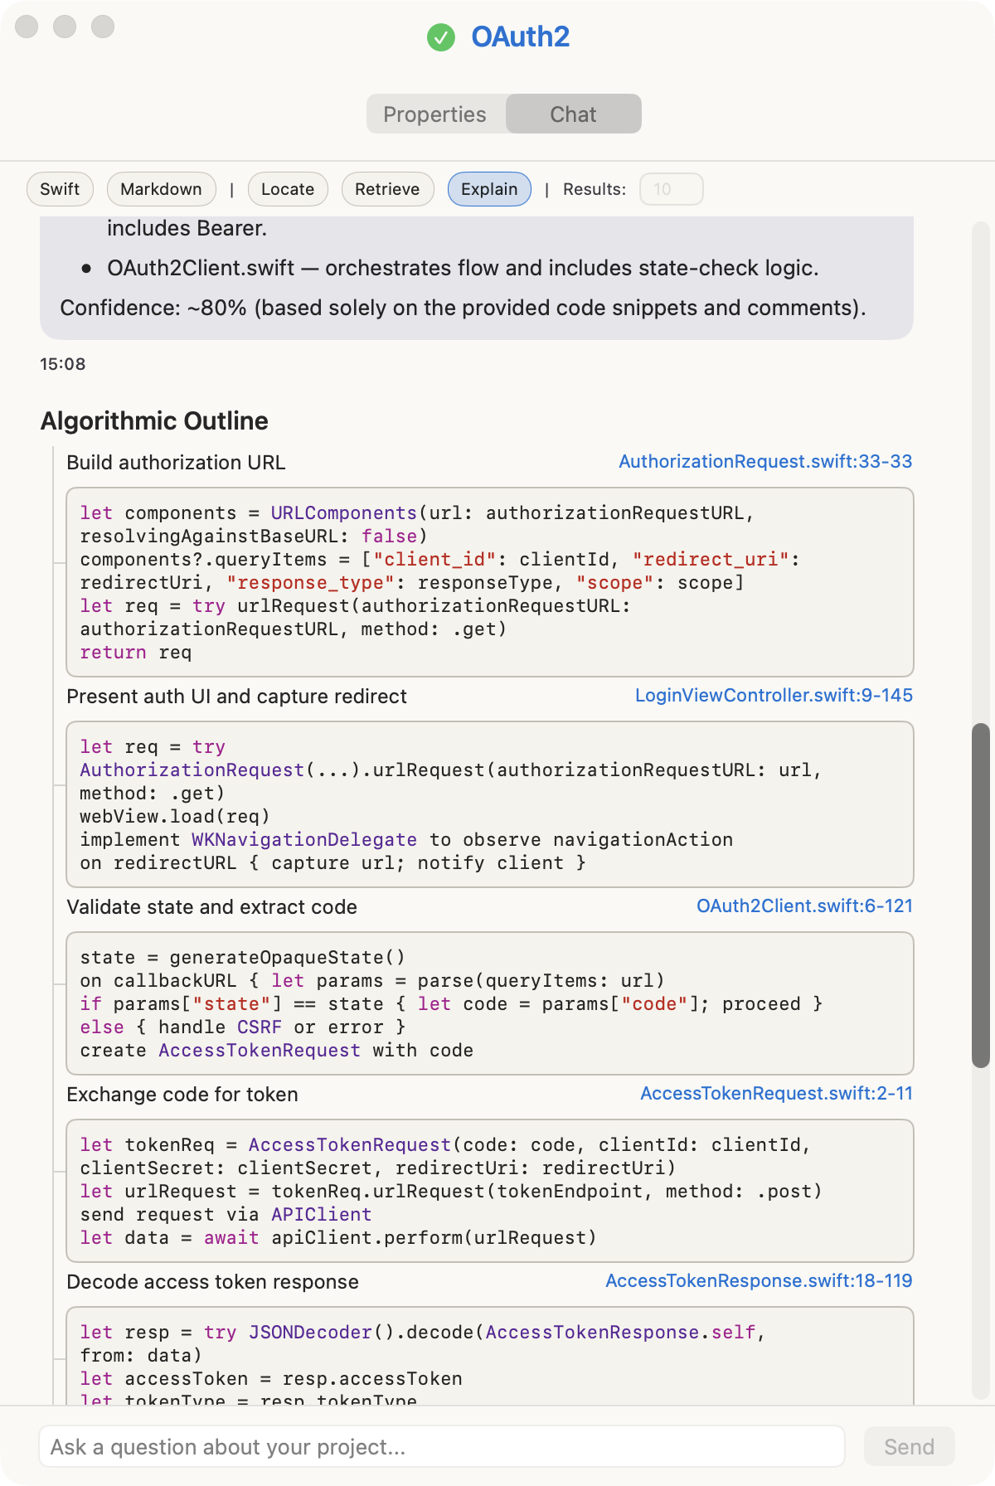Toggle the Swift search filter

59,189
